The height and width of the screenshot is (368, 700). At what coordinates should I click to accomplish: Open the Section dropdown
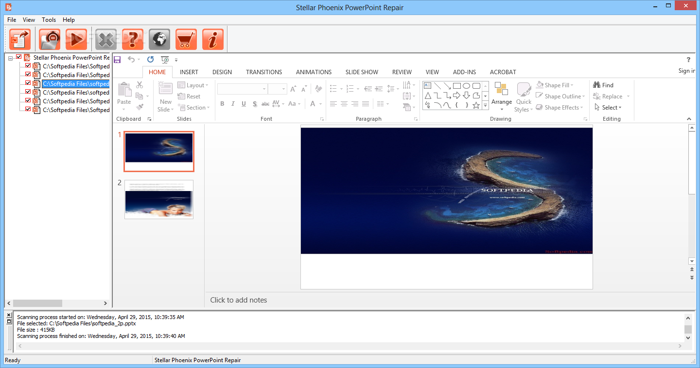pyautogui.click(x=194, y=108)
